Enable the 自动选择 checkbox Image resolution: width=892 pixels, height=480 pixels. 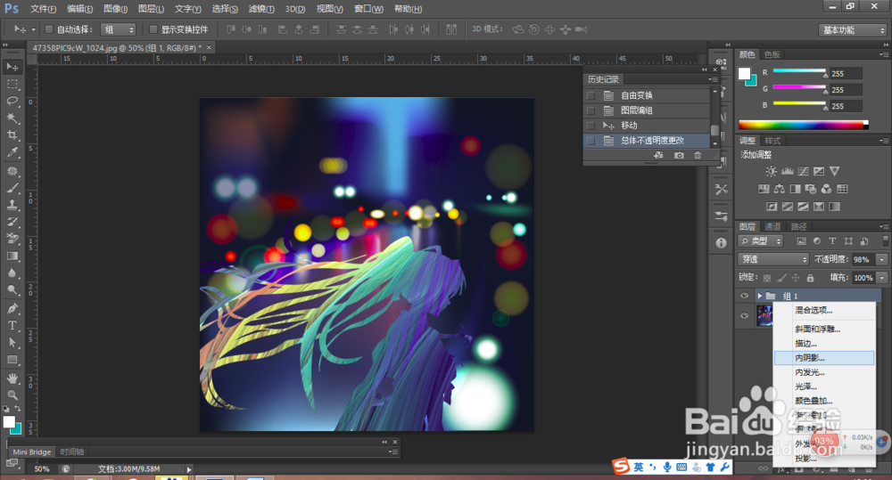pos(49,29)
